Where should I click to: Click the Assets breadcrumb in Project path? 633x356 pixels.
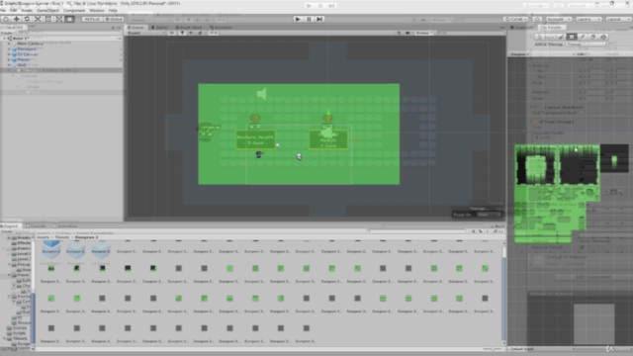pyautogui.click(x=44, y=237)
